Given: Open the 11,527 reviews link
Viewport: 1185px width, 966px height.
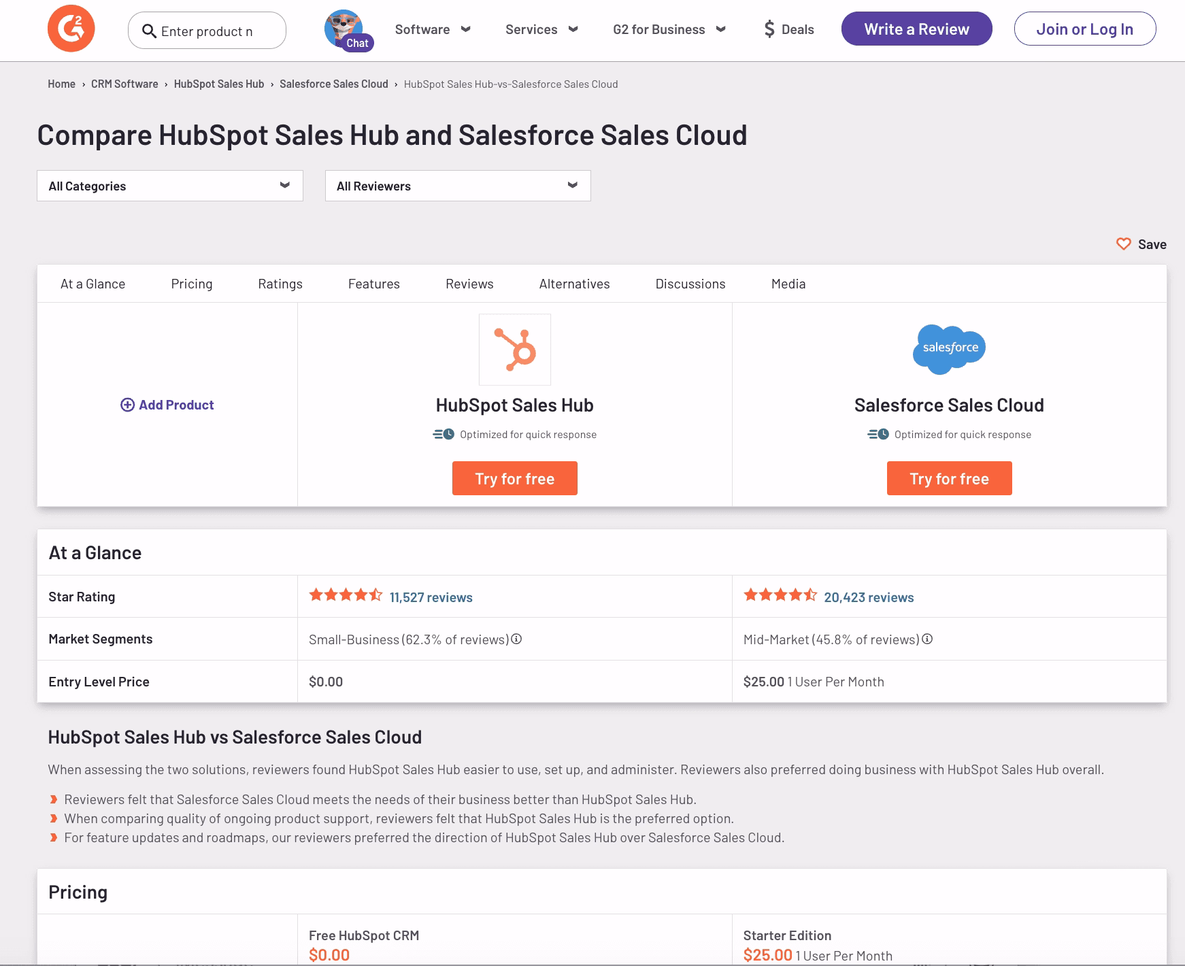Looking at the screenshot, I should [431, 597].
